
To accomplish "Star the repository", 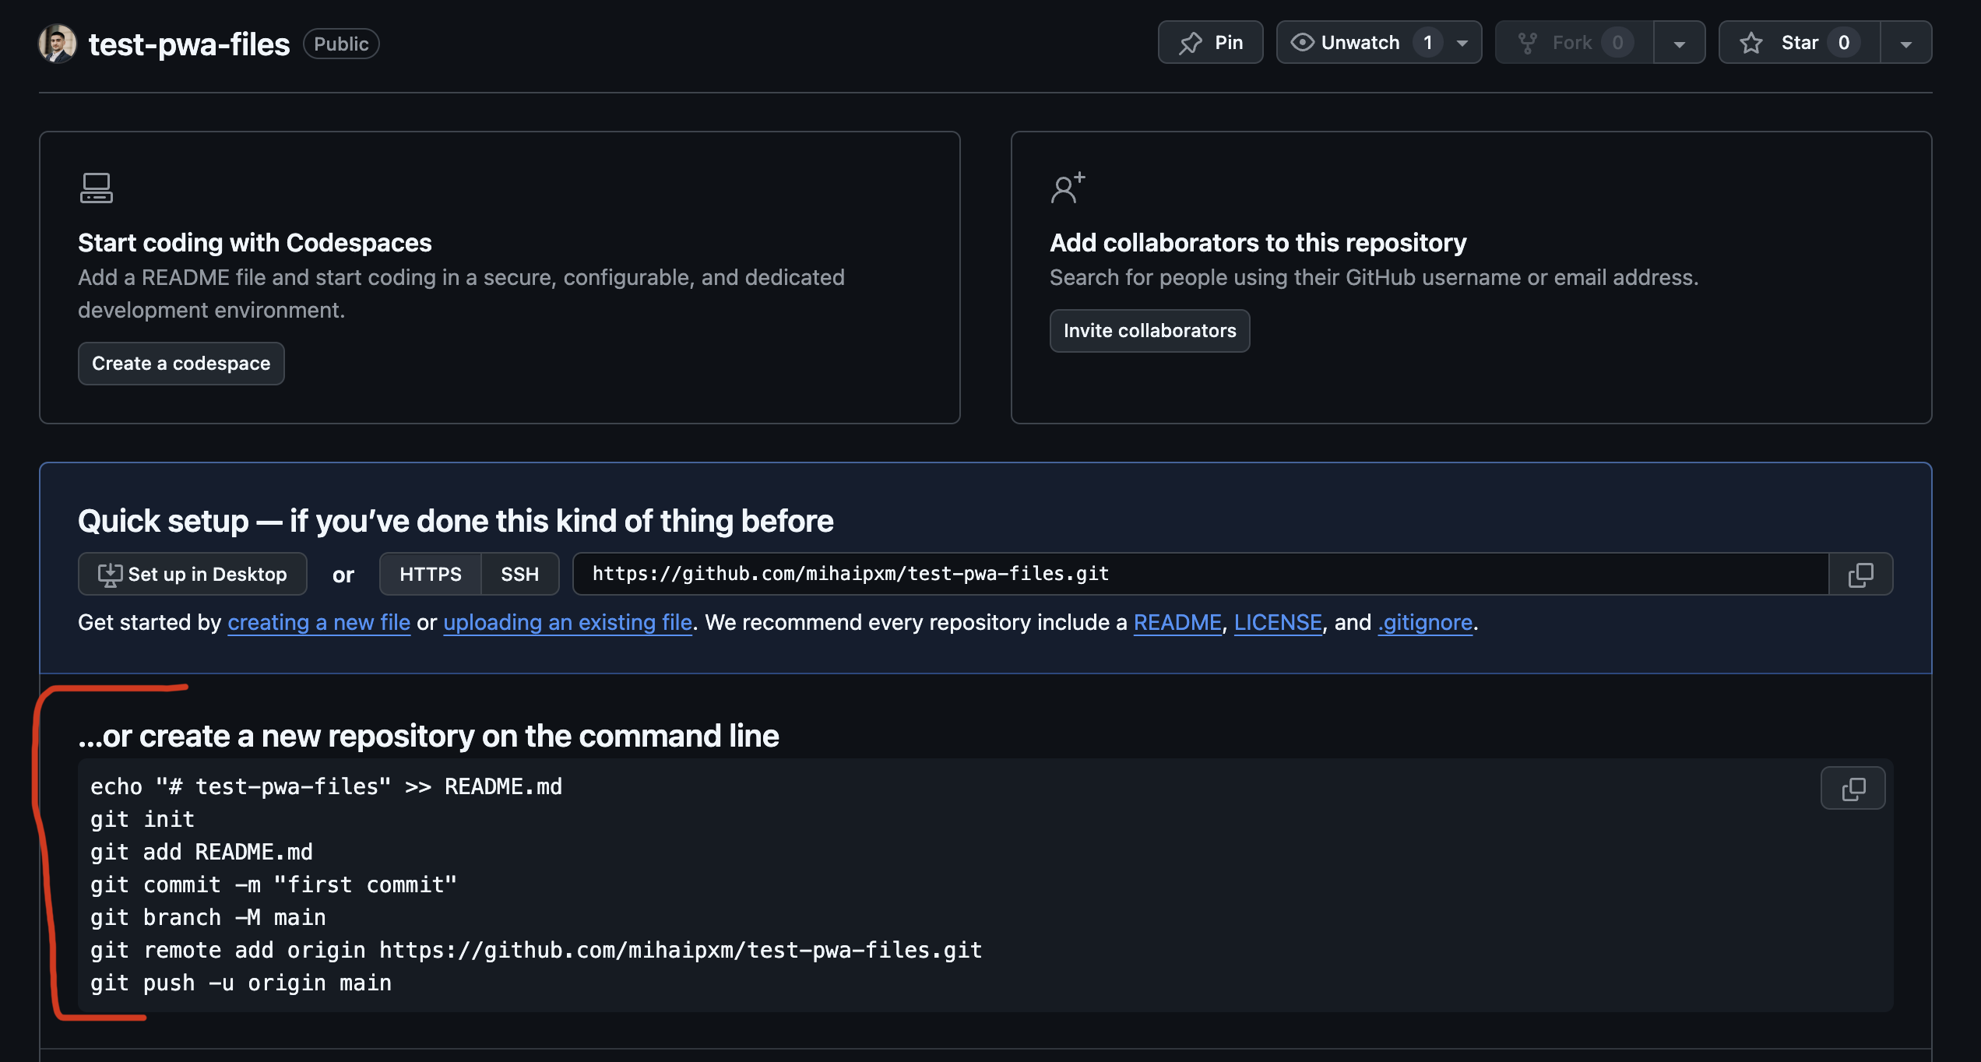I will pos(1799,42).
